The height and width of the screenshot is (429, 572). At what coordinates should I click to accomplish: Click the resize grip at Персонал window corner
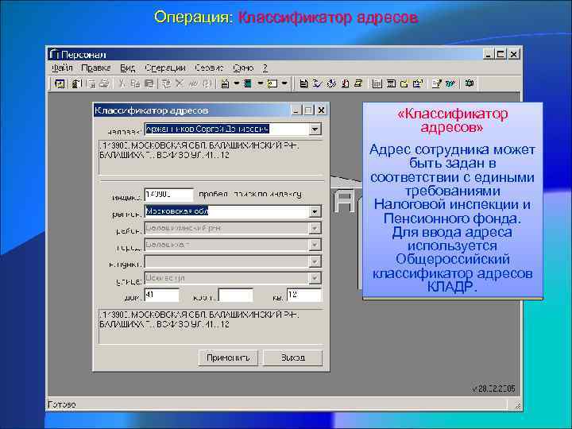pyautogui.click(x=517, y=405)
